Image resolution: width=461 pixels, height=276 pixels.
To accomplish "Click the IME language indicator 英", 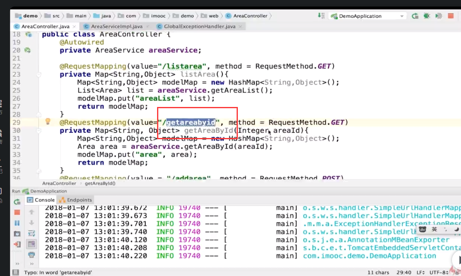I will (x=434, y=229).
